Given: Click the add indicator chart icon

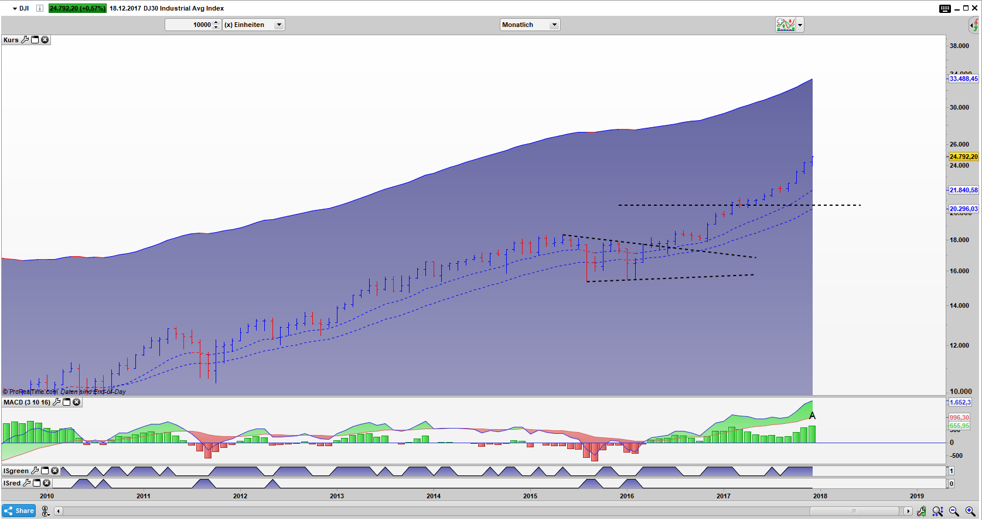Looking at the screenshot, I should [x=785, y=25].
